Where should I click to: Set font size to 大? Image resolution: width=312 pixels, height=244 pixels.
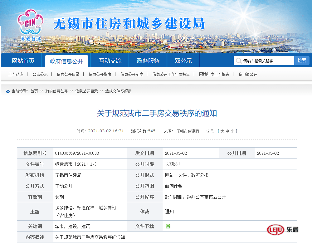coord(222,131)
